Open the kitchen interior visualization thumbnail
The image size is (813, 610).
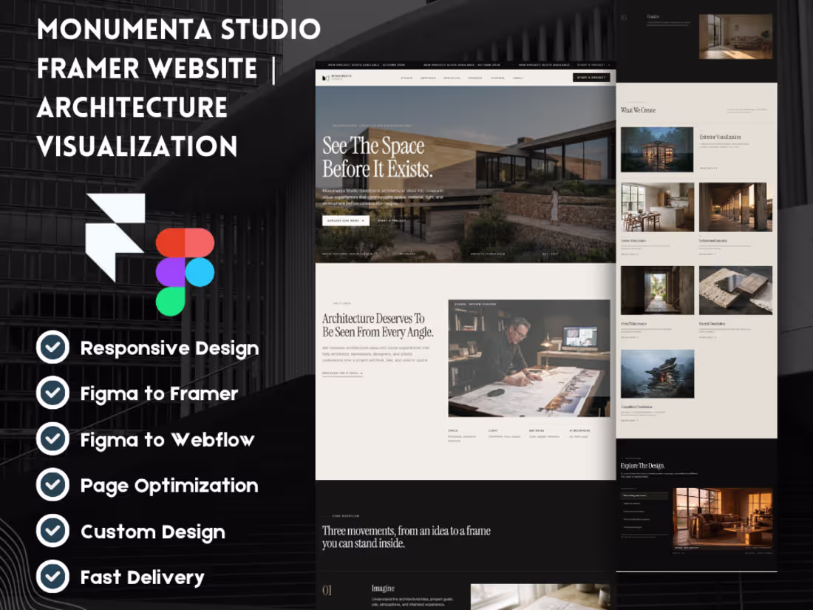658,207
